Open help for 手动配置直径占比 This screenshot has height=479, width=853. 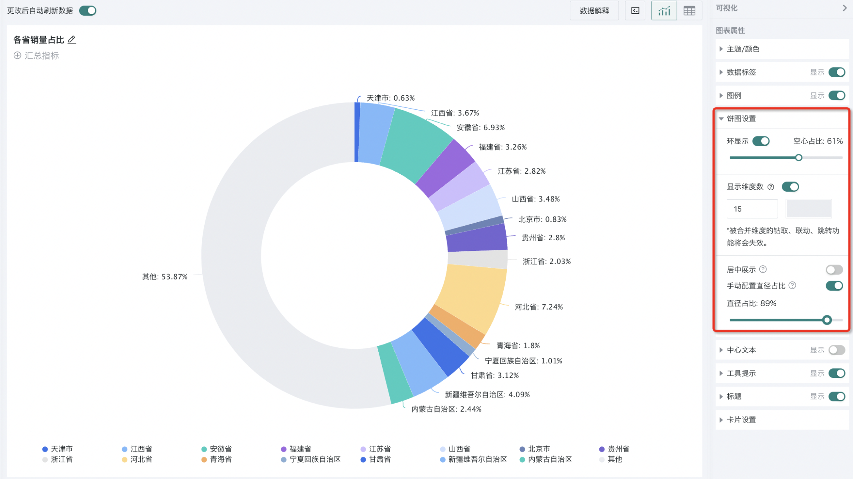pyautogui.click(x=792, y=285)
